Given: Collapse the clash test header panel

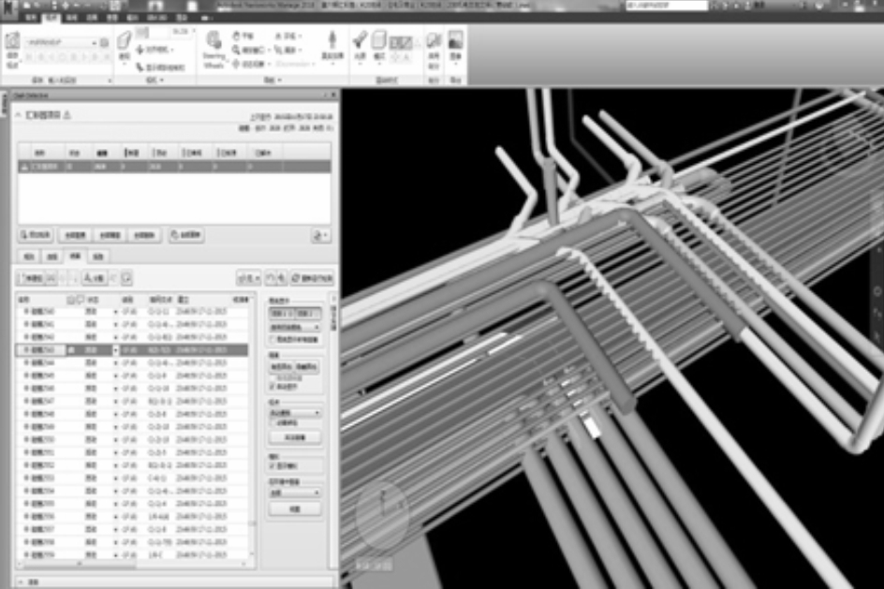Looking at the screenshot, I should coord(17,114).
